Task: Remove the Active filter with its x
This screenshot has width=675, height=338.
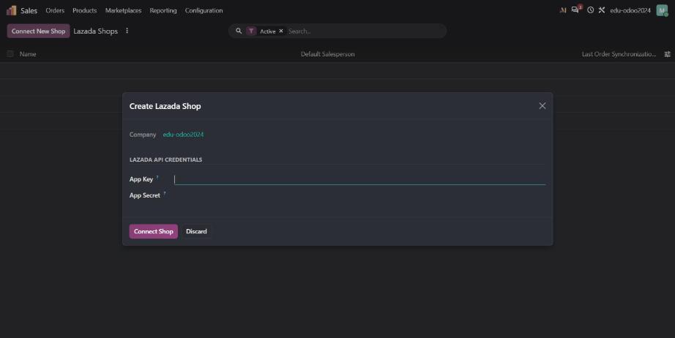Action: pyautogui.click(x=280, y=31)
